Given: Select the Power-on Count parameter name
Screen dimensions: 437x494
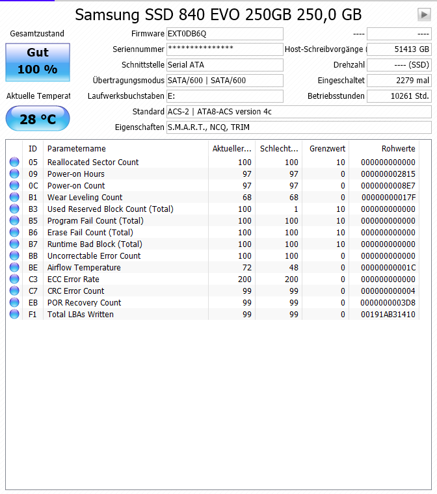Looking at the screenshot, I should pyautogui.click(x=76, y=185).
